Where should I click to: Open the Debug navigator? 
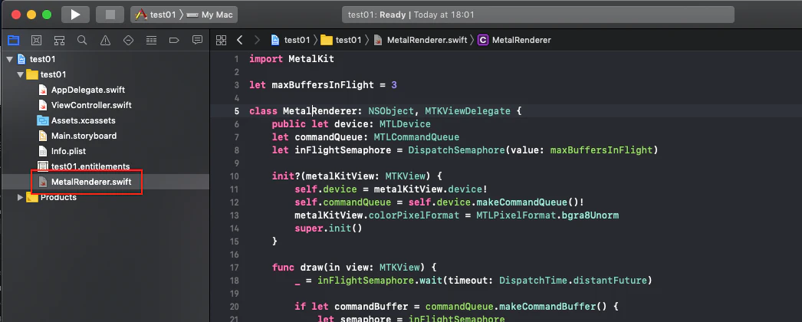(x=151, y=40)
